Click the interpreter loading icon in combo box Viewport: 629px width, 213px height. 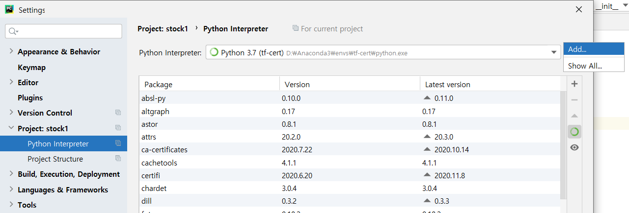click(x=214, y=52)
